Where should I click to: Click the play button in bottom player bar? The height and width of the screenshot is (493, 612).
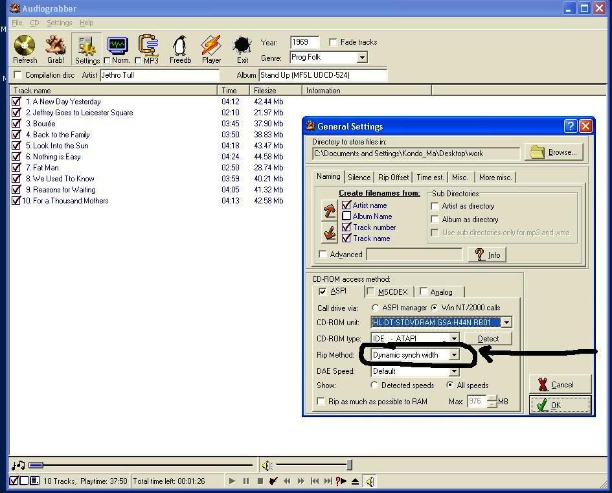pyautogui.click(x=232, y=481)
